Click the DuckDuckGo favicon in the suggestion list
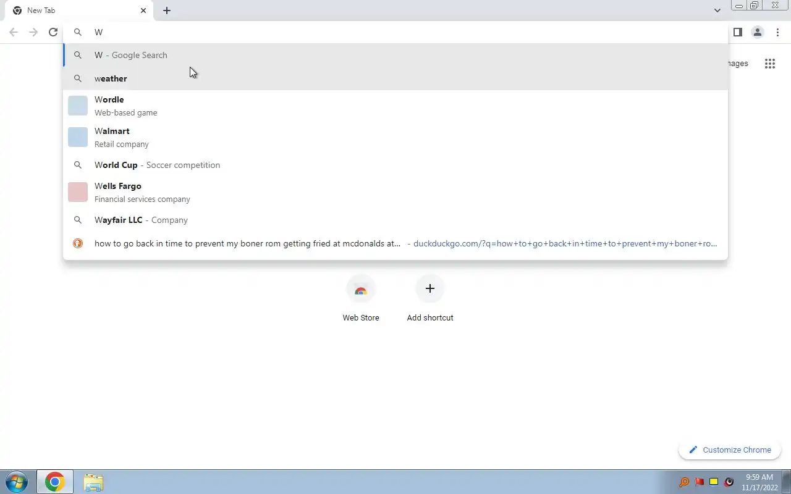This screenshot has height=494, width=791. pyautogui.click(x=78, y=243)
